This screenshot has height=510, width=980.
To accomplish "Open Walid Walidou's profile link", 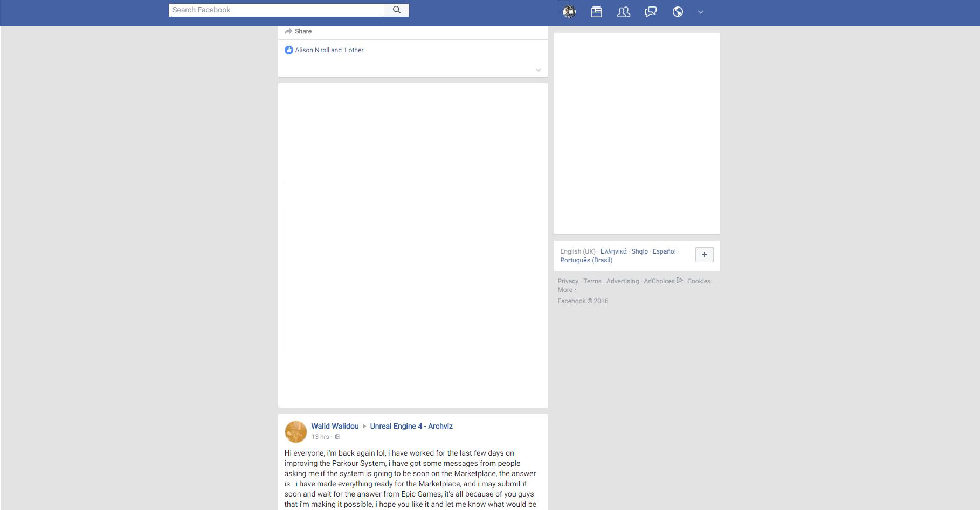I will tap(335, 426).
